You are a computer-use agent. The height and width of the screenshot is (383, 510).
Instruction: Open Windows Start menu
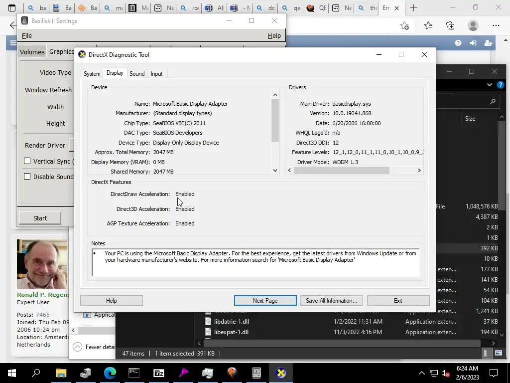click(12, 373)
